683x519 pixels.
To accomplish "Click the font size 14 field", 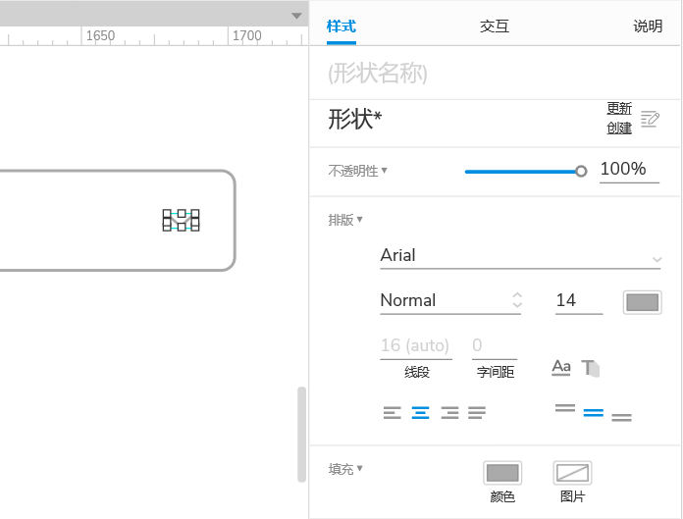I will pos(579,301).
